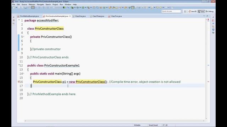The image size is (227, 127).
Task: Click the green-black Skip All Breakpoints icon
Action: click(64, 7)
